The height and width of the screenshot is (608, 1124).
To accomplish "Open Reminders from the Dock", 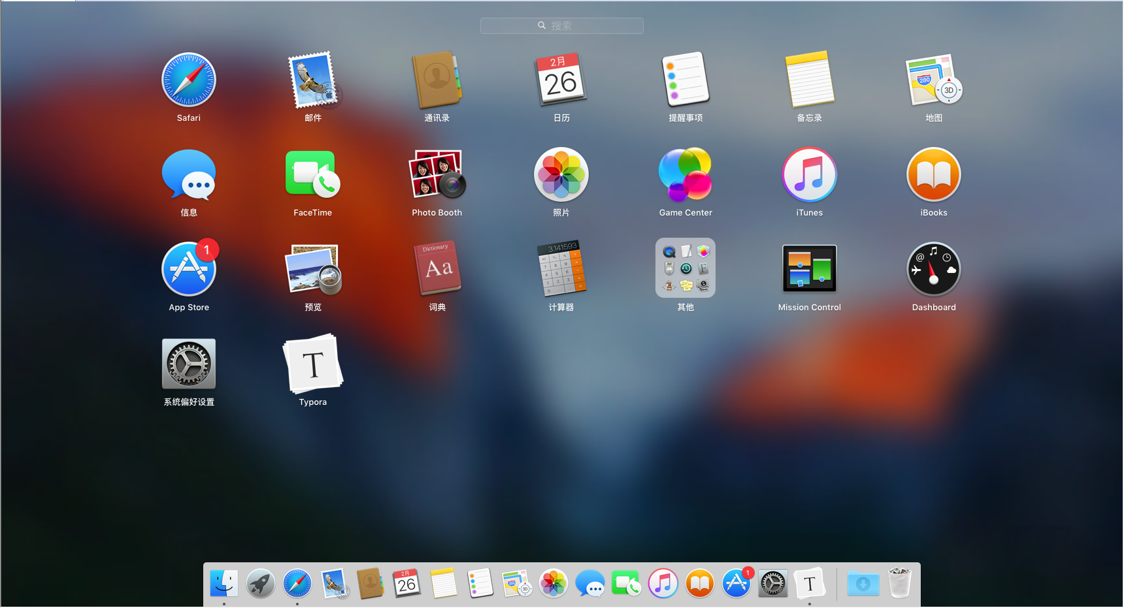I will tap(480, 583).
